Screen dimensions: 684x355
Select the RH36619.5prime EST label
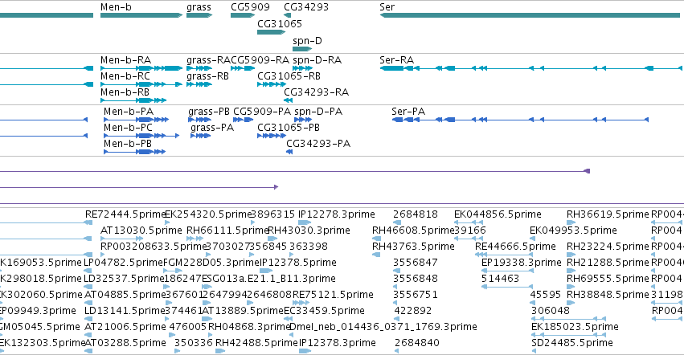(608, 214)
